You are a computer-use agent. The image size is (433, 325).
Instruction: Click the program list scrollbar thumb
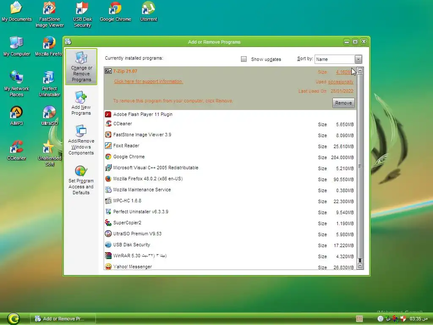click(360, 166)
